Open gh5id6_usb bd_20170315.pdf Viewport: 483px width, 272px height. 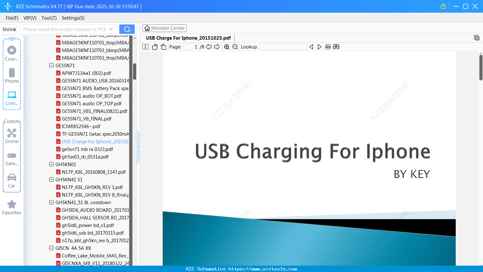[93, 233]
